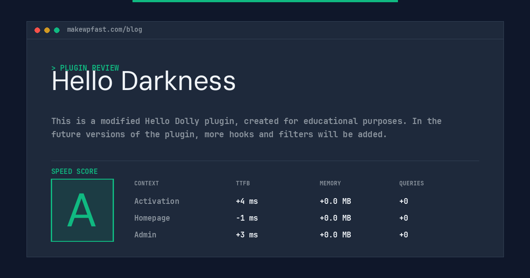Click the 'SPEED SCORE' label
This screenshot has height=278, width=530.
tap(75, 172)
